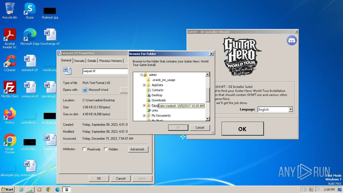Launch Firefox from the desktop
This screenshot has height=193, width=343.
tap(10, 116)
